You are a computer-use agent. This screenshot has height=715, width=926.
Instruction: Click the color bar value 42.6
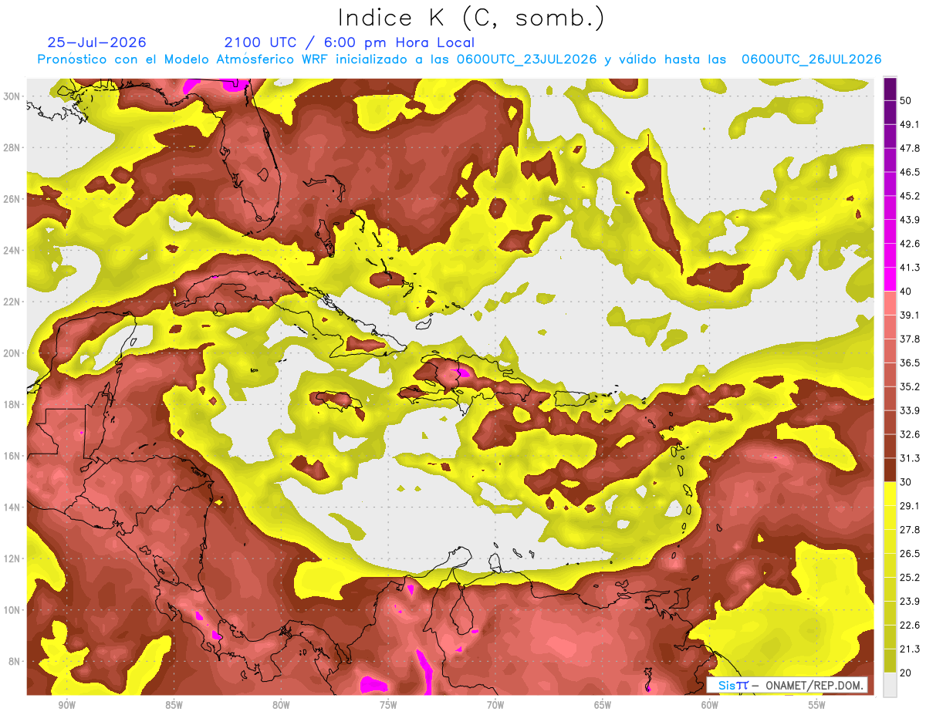pyautogui.click(x=909, y=244)
